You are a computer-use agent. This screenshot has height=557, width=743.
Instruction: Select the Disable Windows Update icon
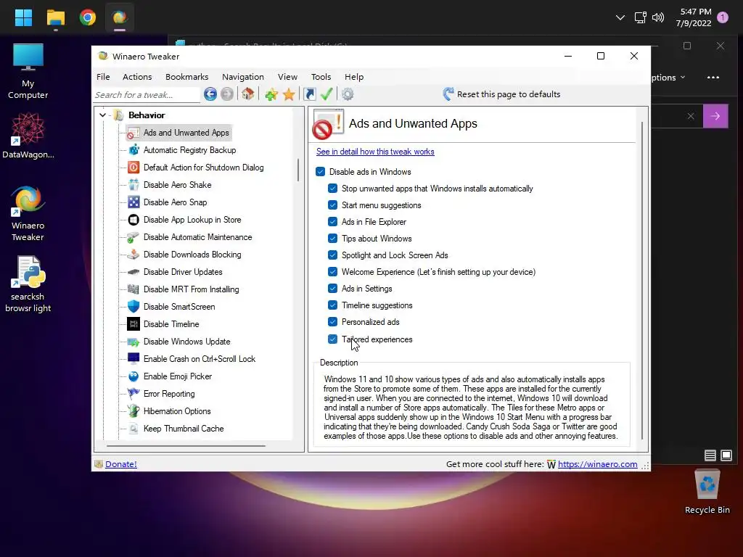pyautogui.click(x=134, y=342)
